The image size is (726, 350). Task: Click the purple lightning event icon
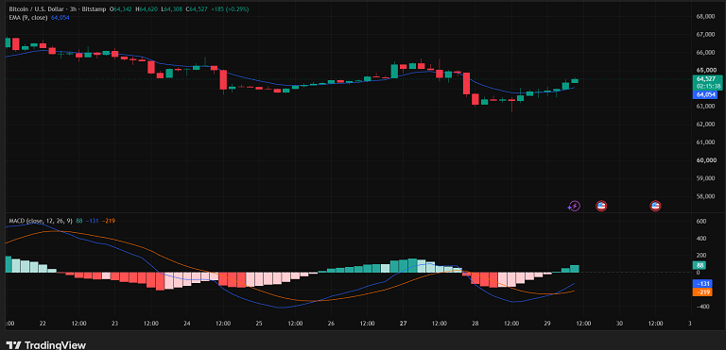pyautogui.click(x=574, y=207)
